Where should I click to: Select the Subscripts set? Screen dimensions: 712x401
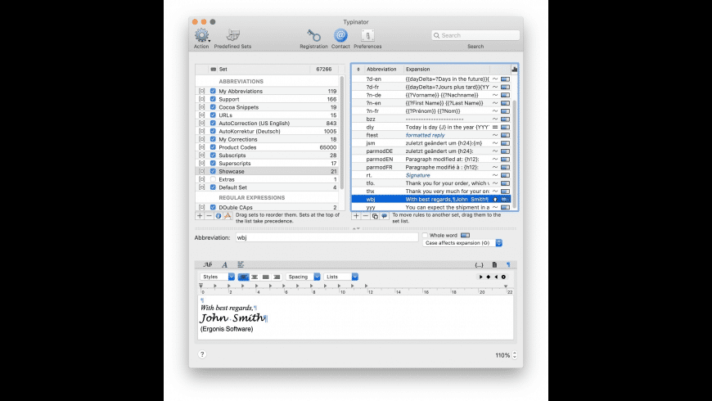point(267,155)
